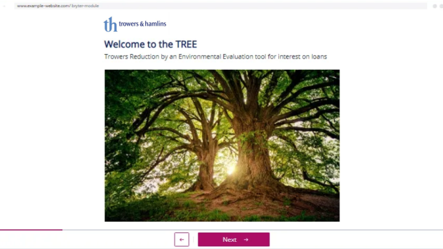Open the 'trowers & hamlins' logo text link
Screen dimensions: 443x249
point(143,24)
